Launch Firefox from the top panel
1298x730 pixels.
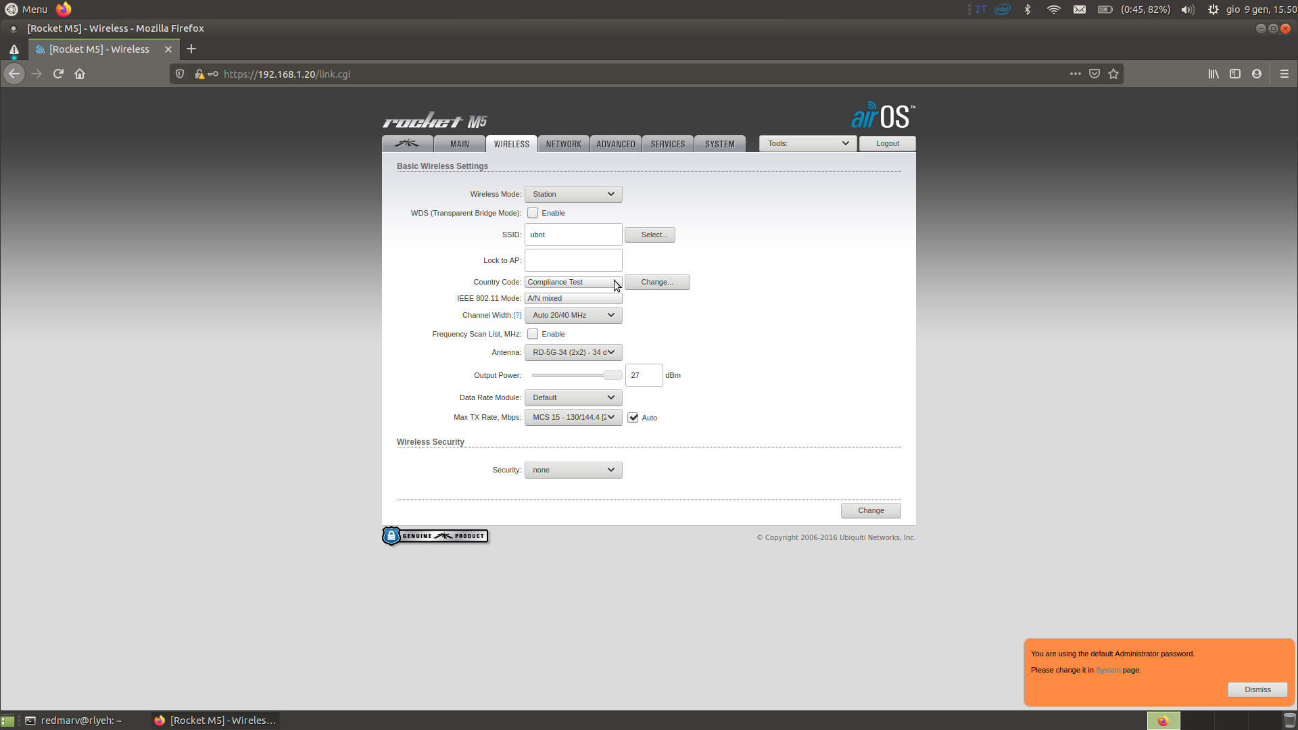tap(64, 9)
